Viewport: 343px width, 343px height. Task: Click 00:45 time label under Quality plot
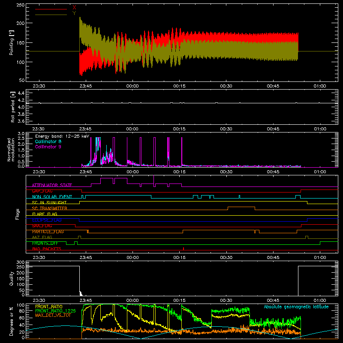[x=273, y=301]
